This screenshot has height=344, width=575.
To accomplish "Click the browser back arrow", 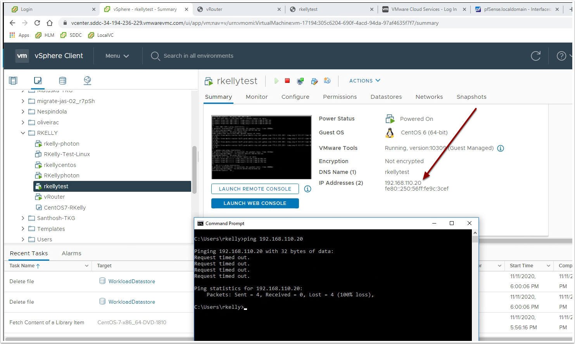I will 12,23.
